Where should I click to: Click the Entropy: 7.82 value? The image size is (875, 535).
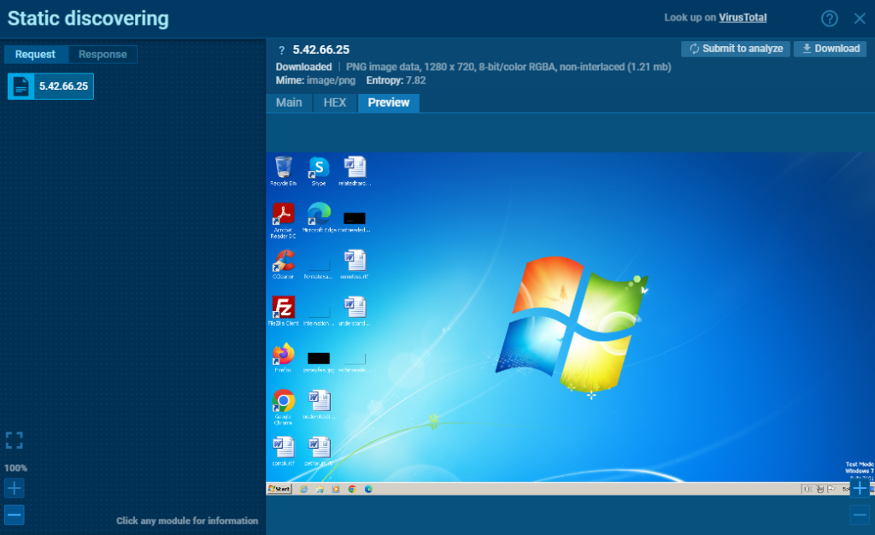point(396,80)
